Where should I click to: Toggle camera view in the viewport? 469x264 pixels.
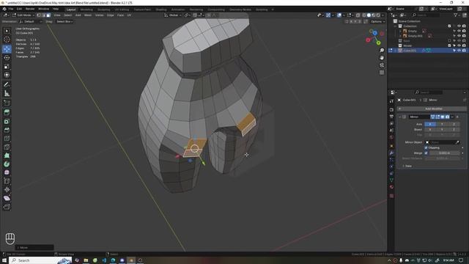point(382,65)
